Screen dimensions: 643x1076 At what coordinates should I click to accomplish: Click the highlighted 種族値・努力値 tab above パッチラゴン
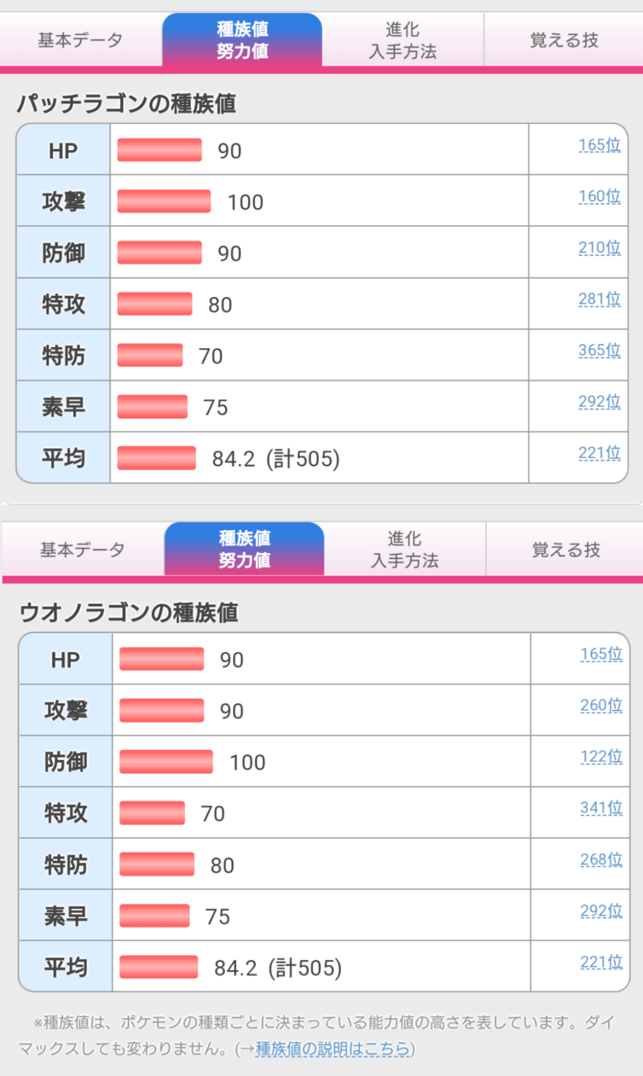click(242, 40)
